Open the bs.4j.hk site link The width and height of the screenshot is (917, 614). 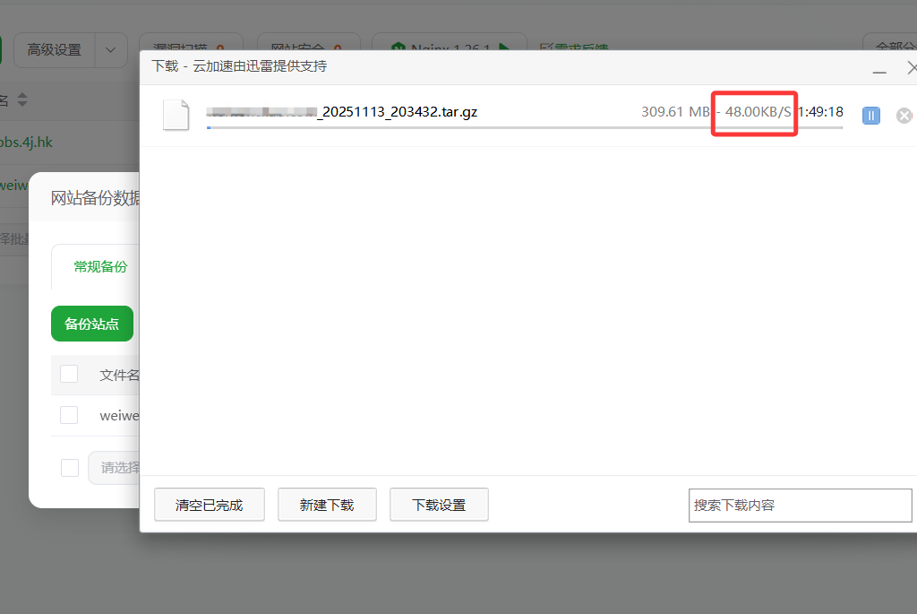tap(27, 142)
